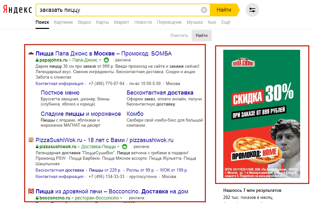The image size is (312, 203).
Task: Click the Очистить button
Action: 179,36
